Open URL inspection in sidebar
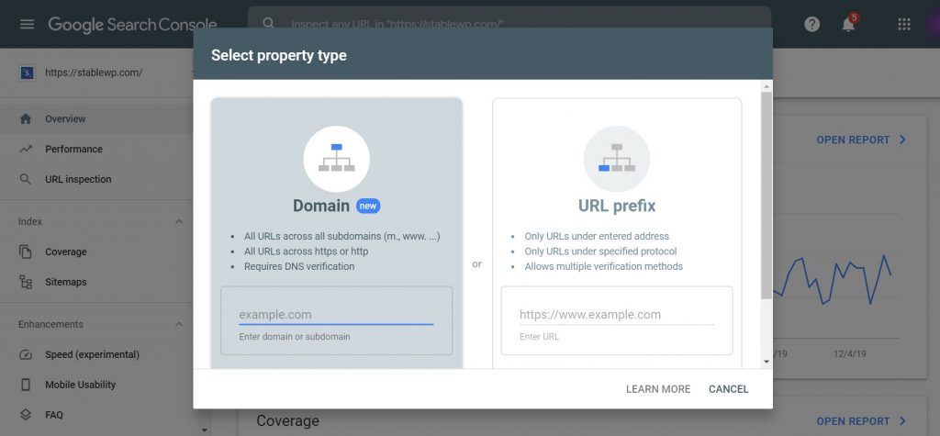Screen dimensions: 940x436 [78, 179]
